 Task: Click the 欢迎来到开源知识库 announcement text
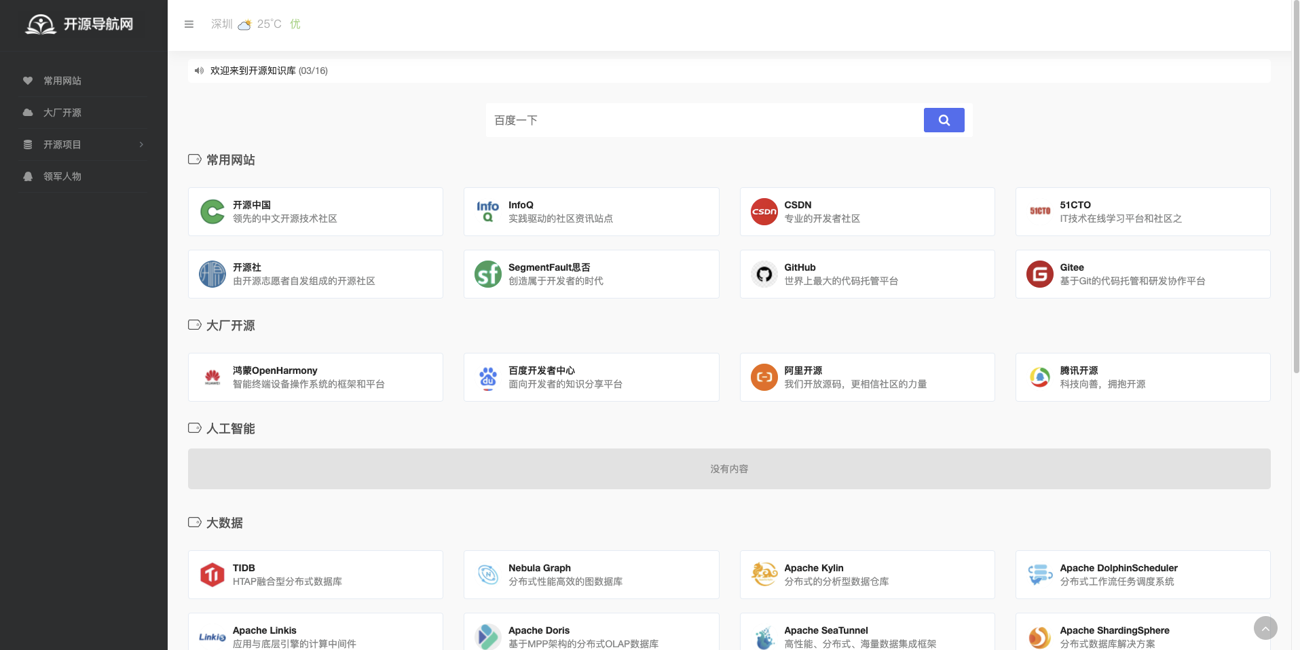point(253,71)
